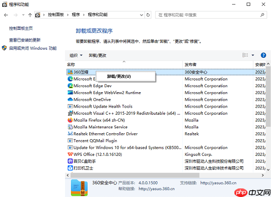
Task: Select Tencent QQMail Plugin entry
Action: point(166,141)
